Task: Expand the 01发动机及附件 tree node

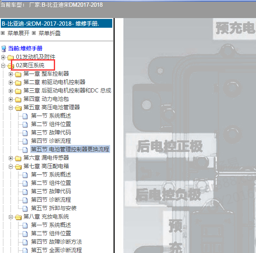Action: (x=3, y=57)
